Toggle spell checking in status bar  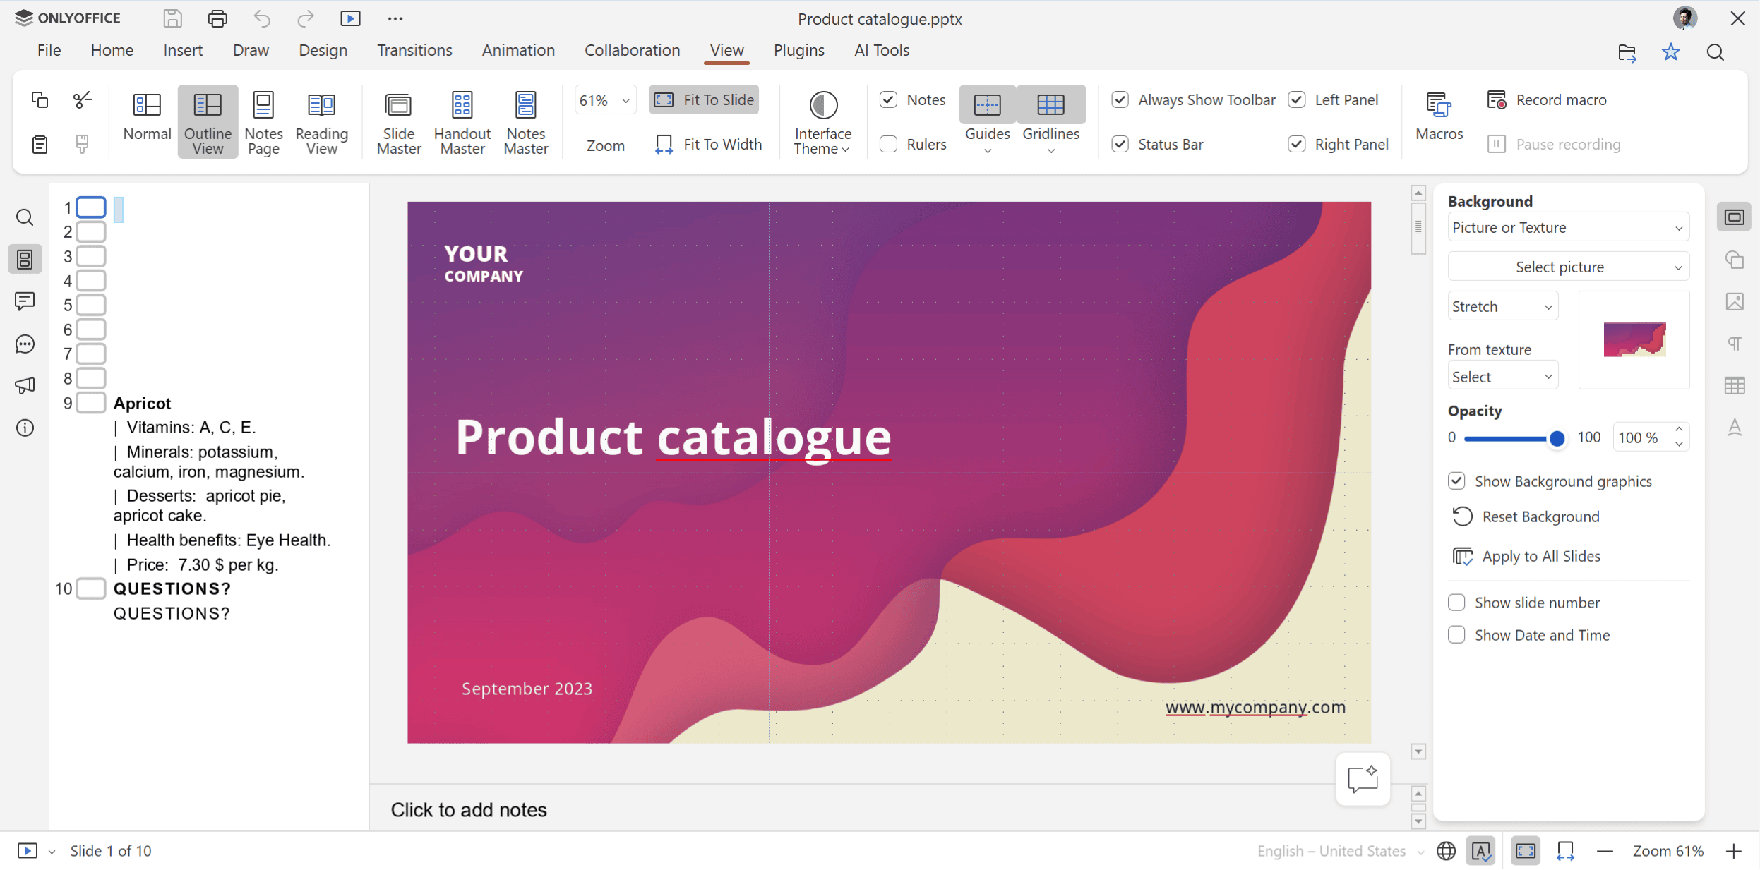coord(1480,851)
